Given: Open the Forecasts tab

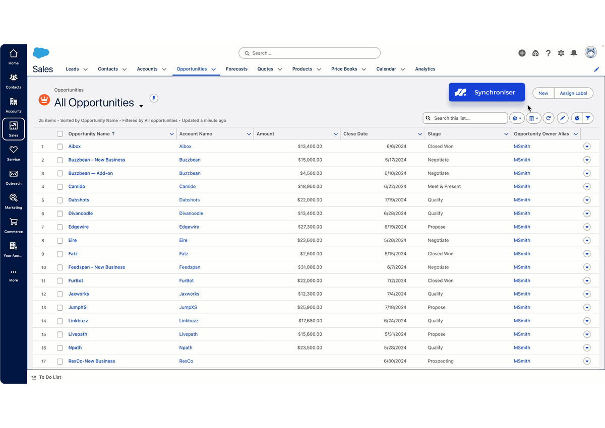Looking at the screenshot, I should 236,69.
